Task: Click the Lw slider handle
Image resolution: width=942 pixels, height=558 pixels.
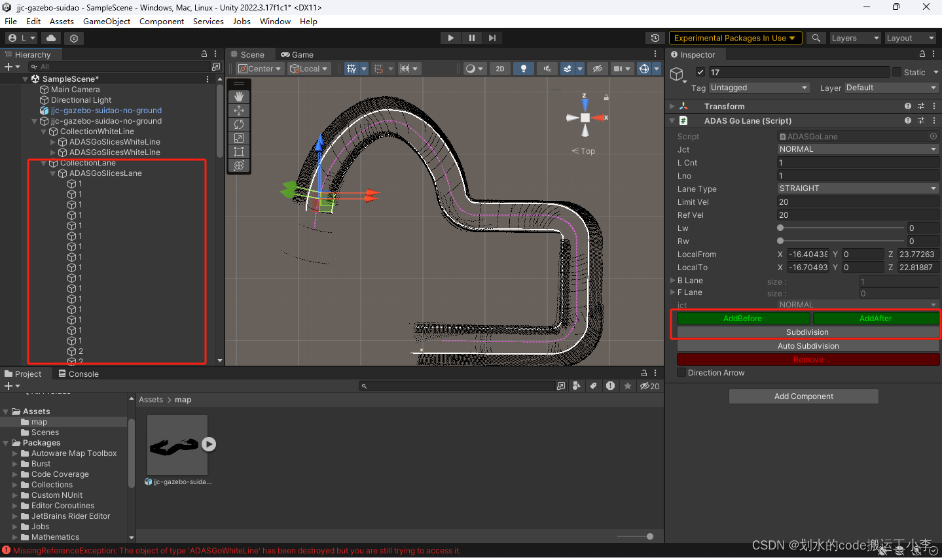Action: pos(780,228)
